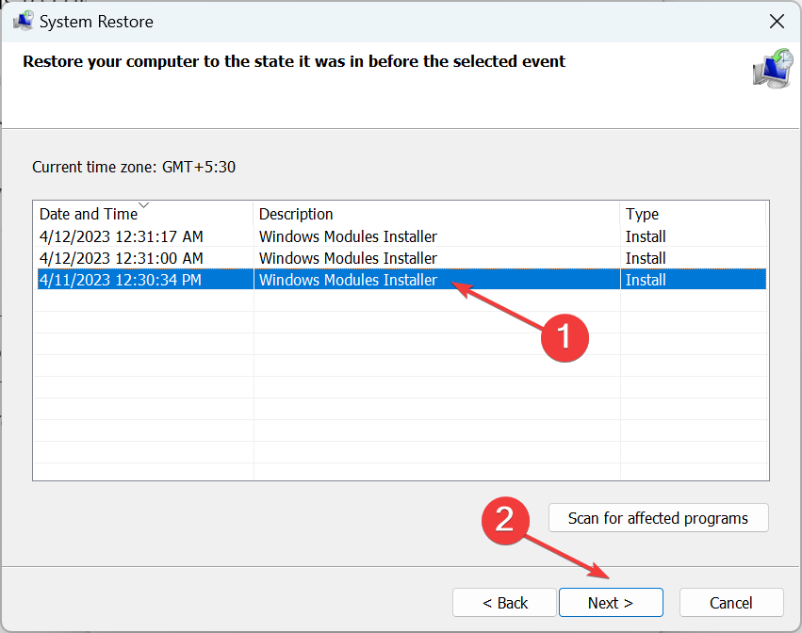
Task: Click the red annotation circle numbered 2
Action: tap(505, 520)
